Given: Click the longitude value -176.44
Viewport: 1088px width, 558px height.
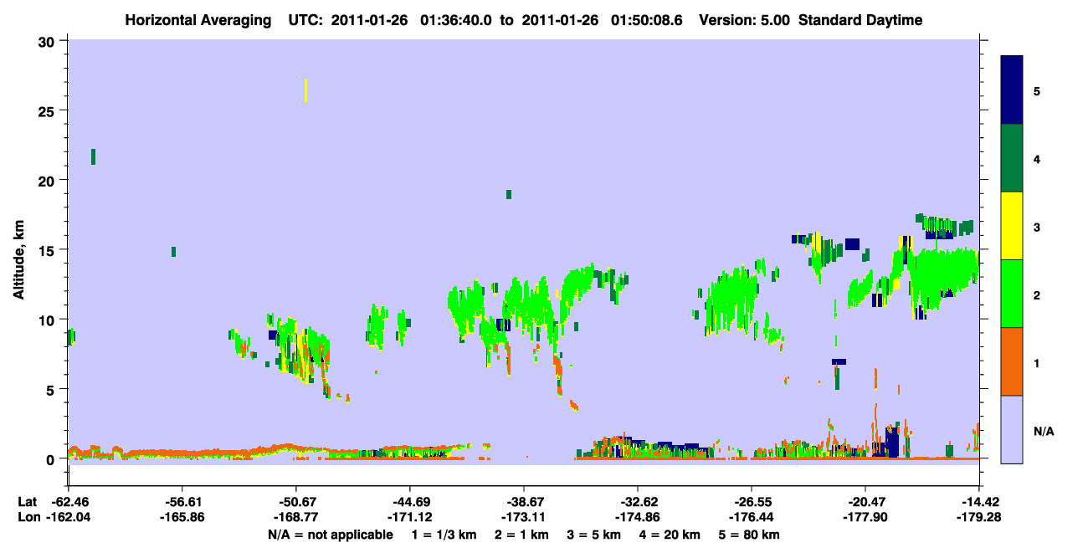Looking at the screenshot, I should 752,518.
